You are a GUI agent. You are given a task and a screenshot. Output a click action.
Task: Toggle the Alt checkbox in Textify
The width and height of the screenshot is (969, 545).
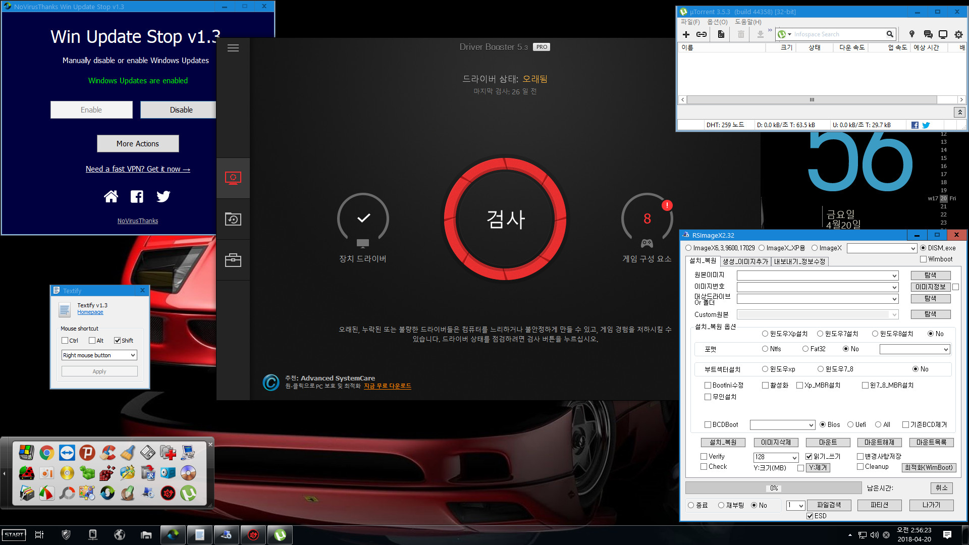click(x=92, y=341)
